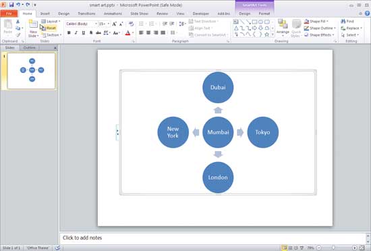371x251 pixels.
Task: Open the File tab
Action: tap(9, 13)
